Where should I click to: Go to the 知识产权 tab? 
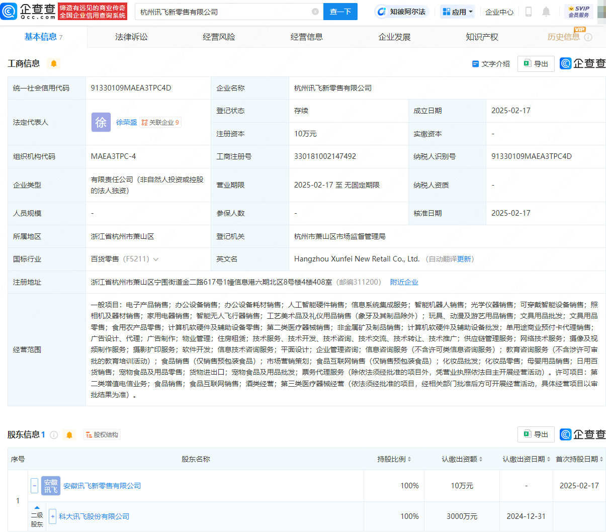click(482, 37)
